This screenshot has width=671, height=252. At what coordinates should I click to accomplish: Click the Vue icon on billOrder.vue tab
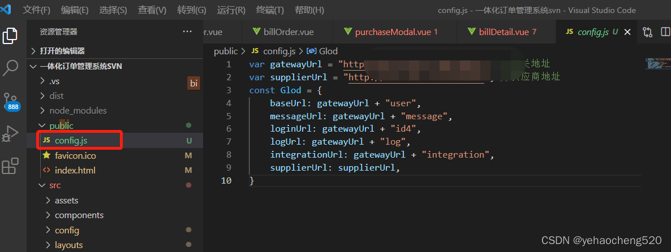(x=257, y=32)
